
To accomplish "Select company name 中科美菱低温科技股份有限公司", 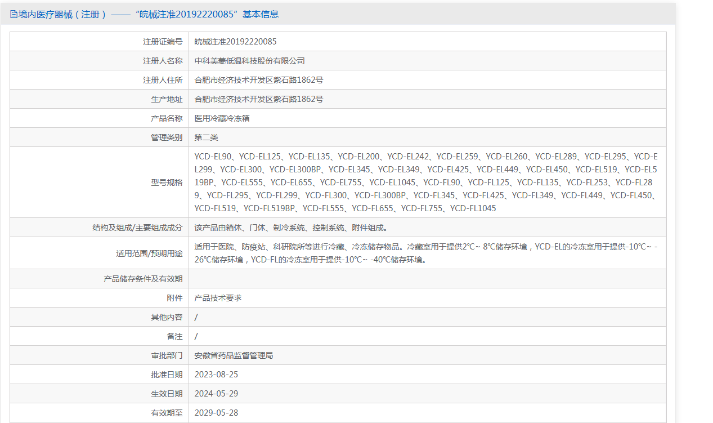I will [250, 61].
